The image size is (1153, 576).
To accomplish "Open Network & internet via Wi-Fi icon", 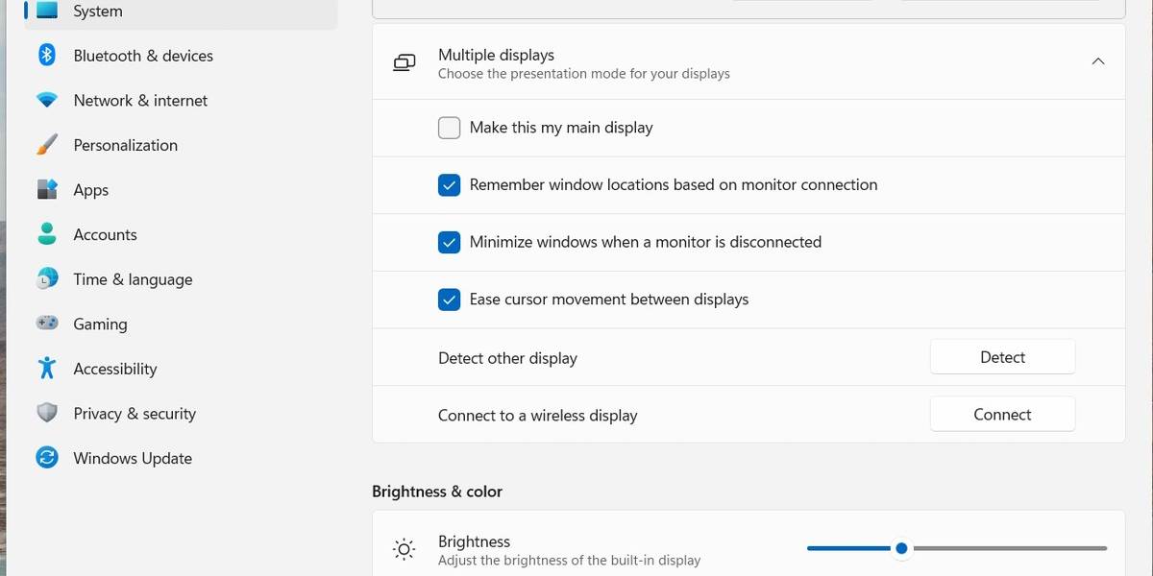I will click(46, 100).
